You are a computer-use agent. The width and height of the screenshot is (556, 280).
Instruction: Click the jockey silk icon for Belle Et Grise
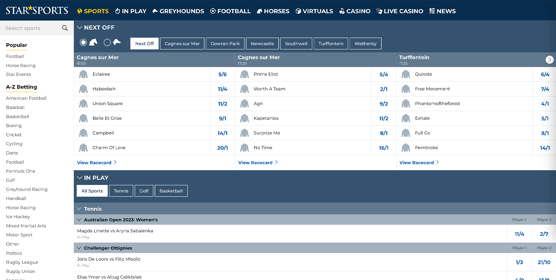(83, 118)
